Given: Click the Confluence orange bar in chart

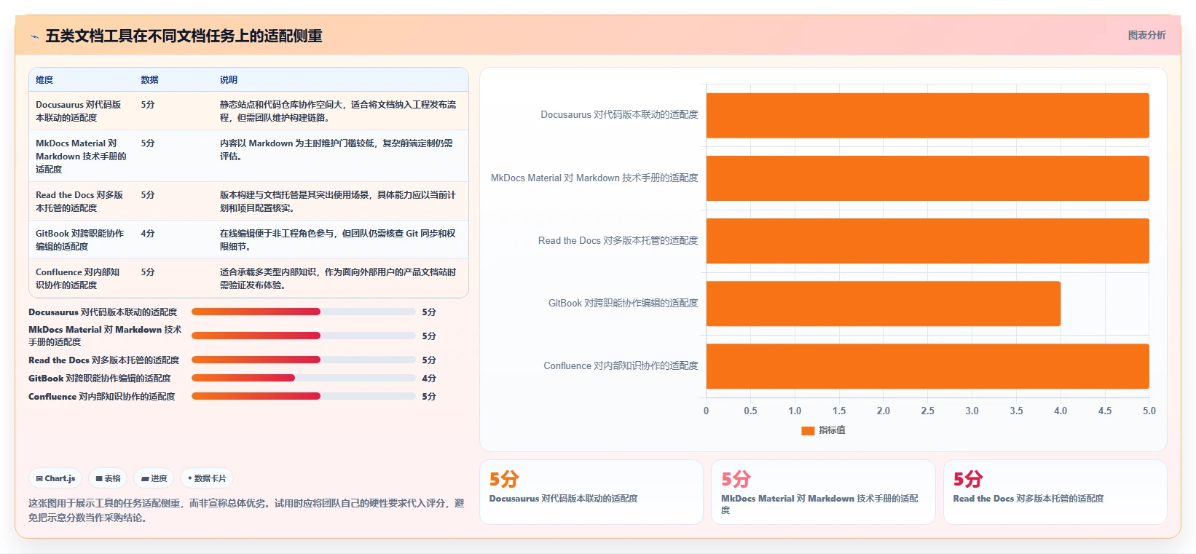Looking at the screenshot, I should (x=927, y=366).
